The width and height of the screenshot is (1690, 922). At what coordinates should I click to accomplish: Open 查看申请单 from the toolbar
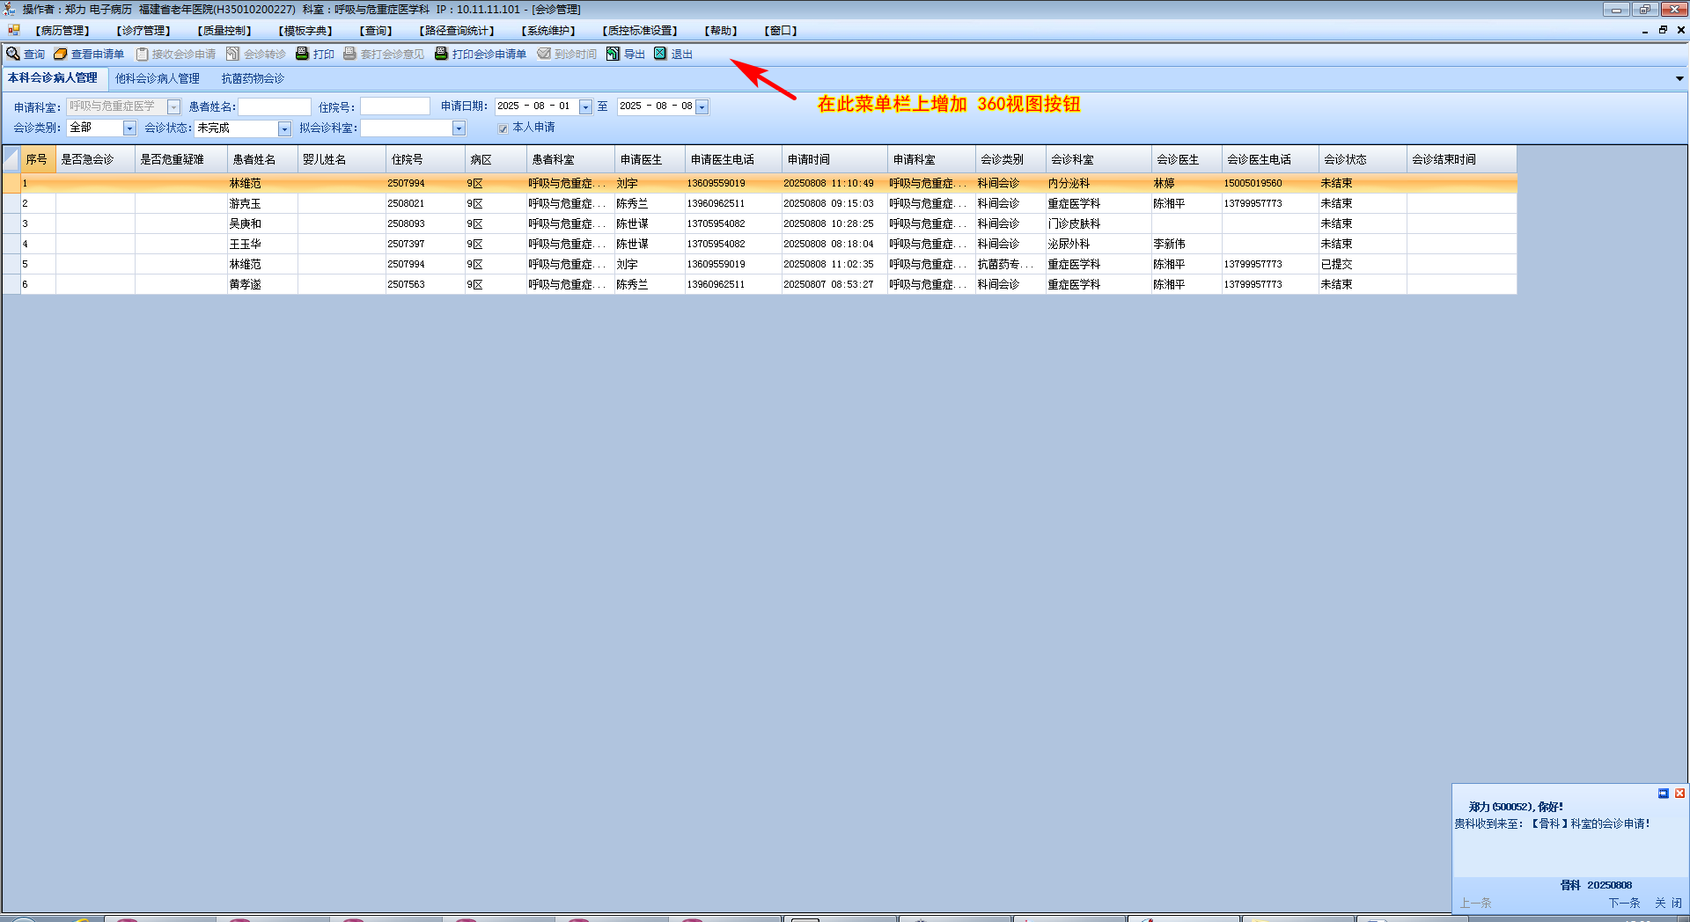coord(89,54)
